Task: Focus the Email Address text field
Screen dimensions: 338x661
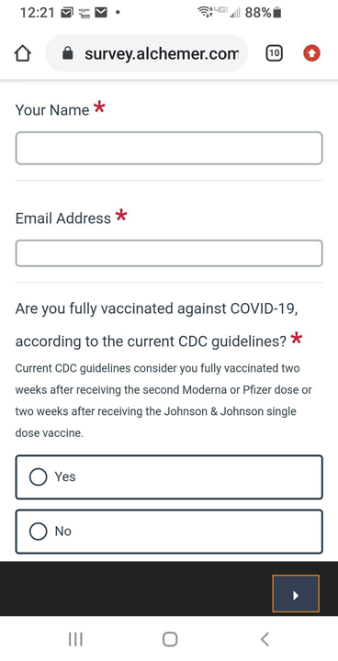Action: [169, 253]
